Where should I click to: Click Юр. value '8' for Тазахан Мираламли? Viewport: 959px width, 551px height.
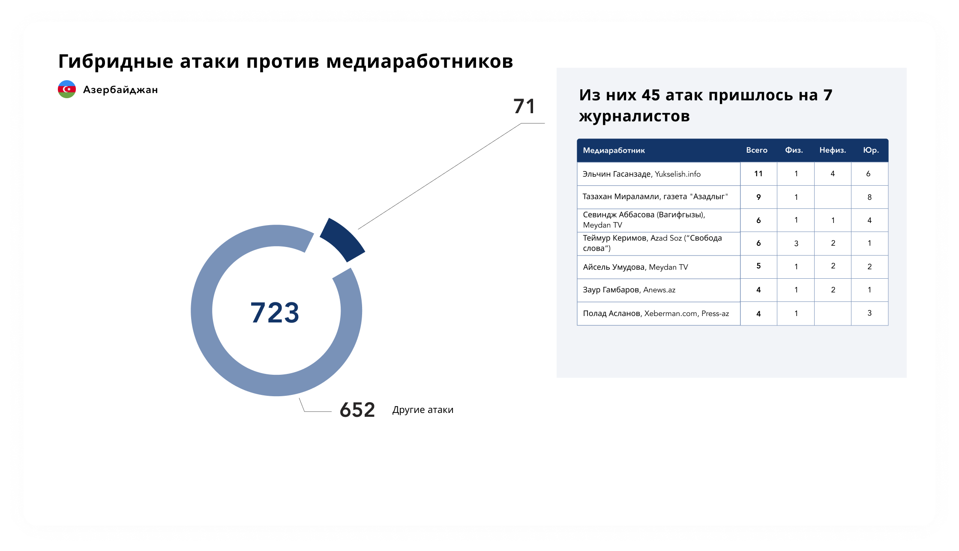(x=869, y=197)
